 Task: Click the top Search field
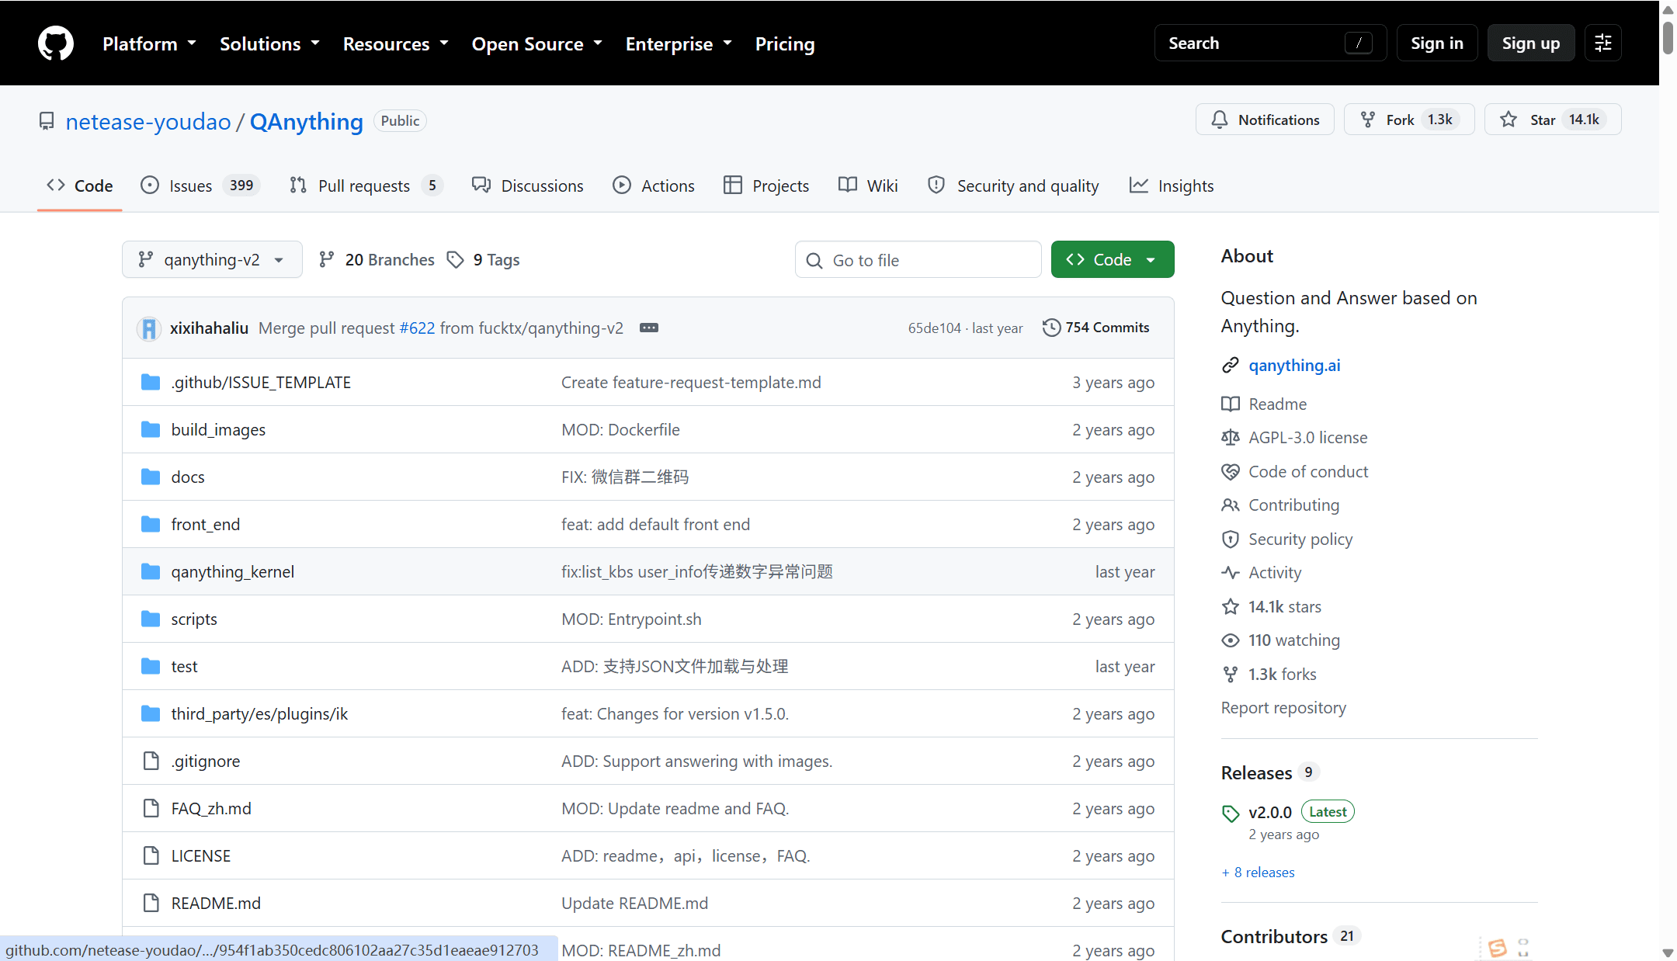(x=1270, y=43)
